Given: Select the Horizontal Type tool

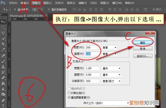Looking at the screenshot, I should [x=3, y=106].
